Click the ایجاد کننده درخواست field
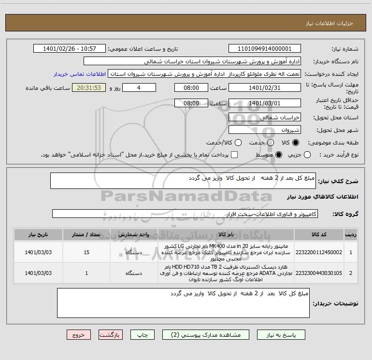The width and height of the screenshot is (372, 360). point(204,74)
